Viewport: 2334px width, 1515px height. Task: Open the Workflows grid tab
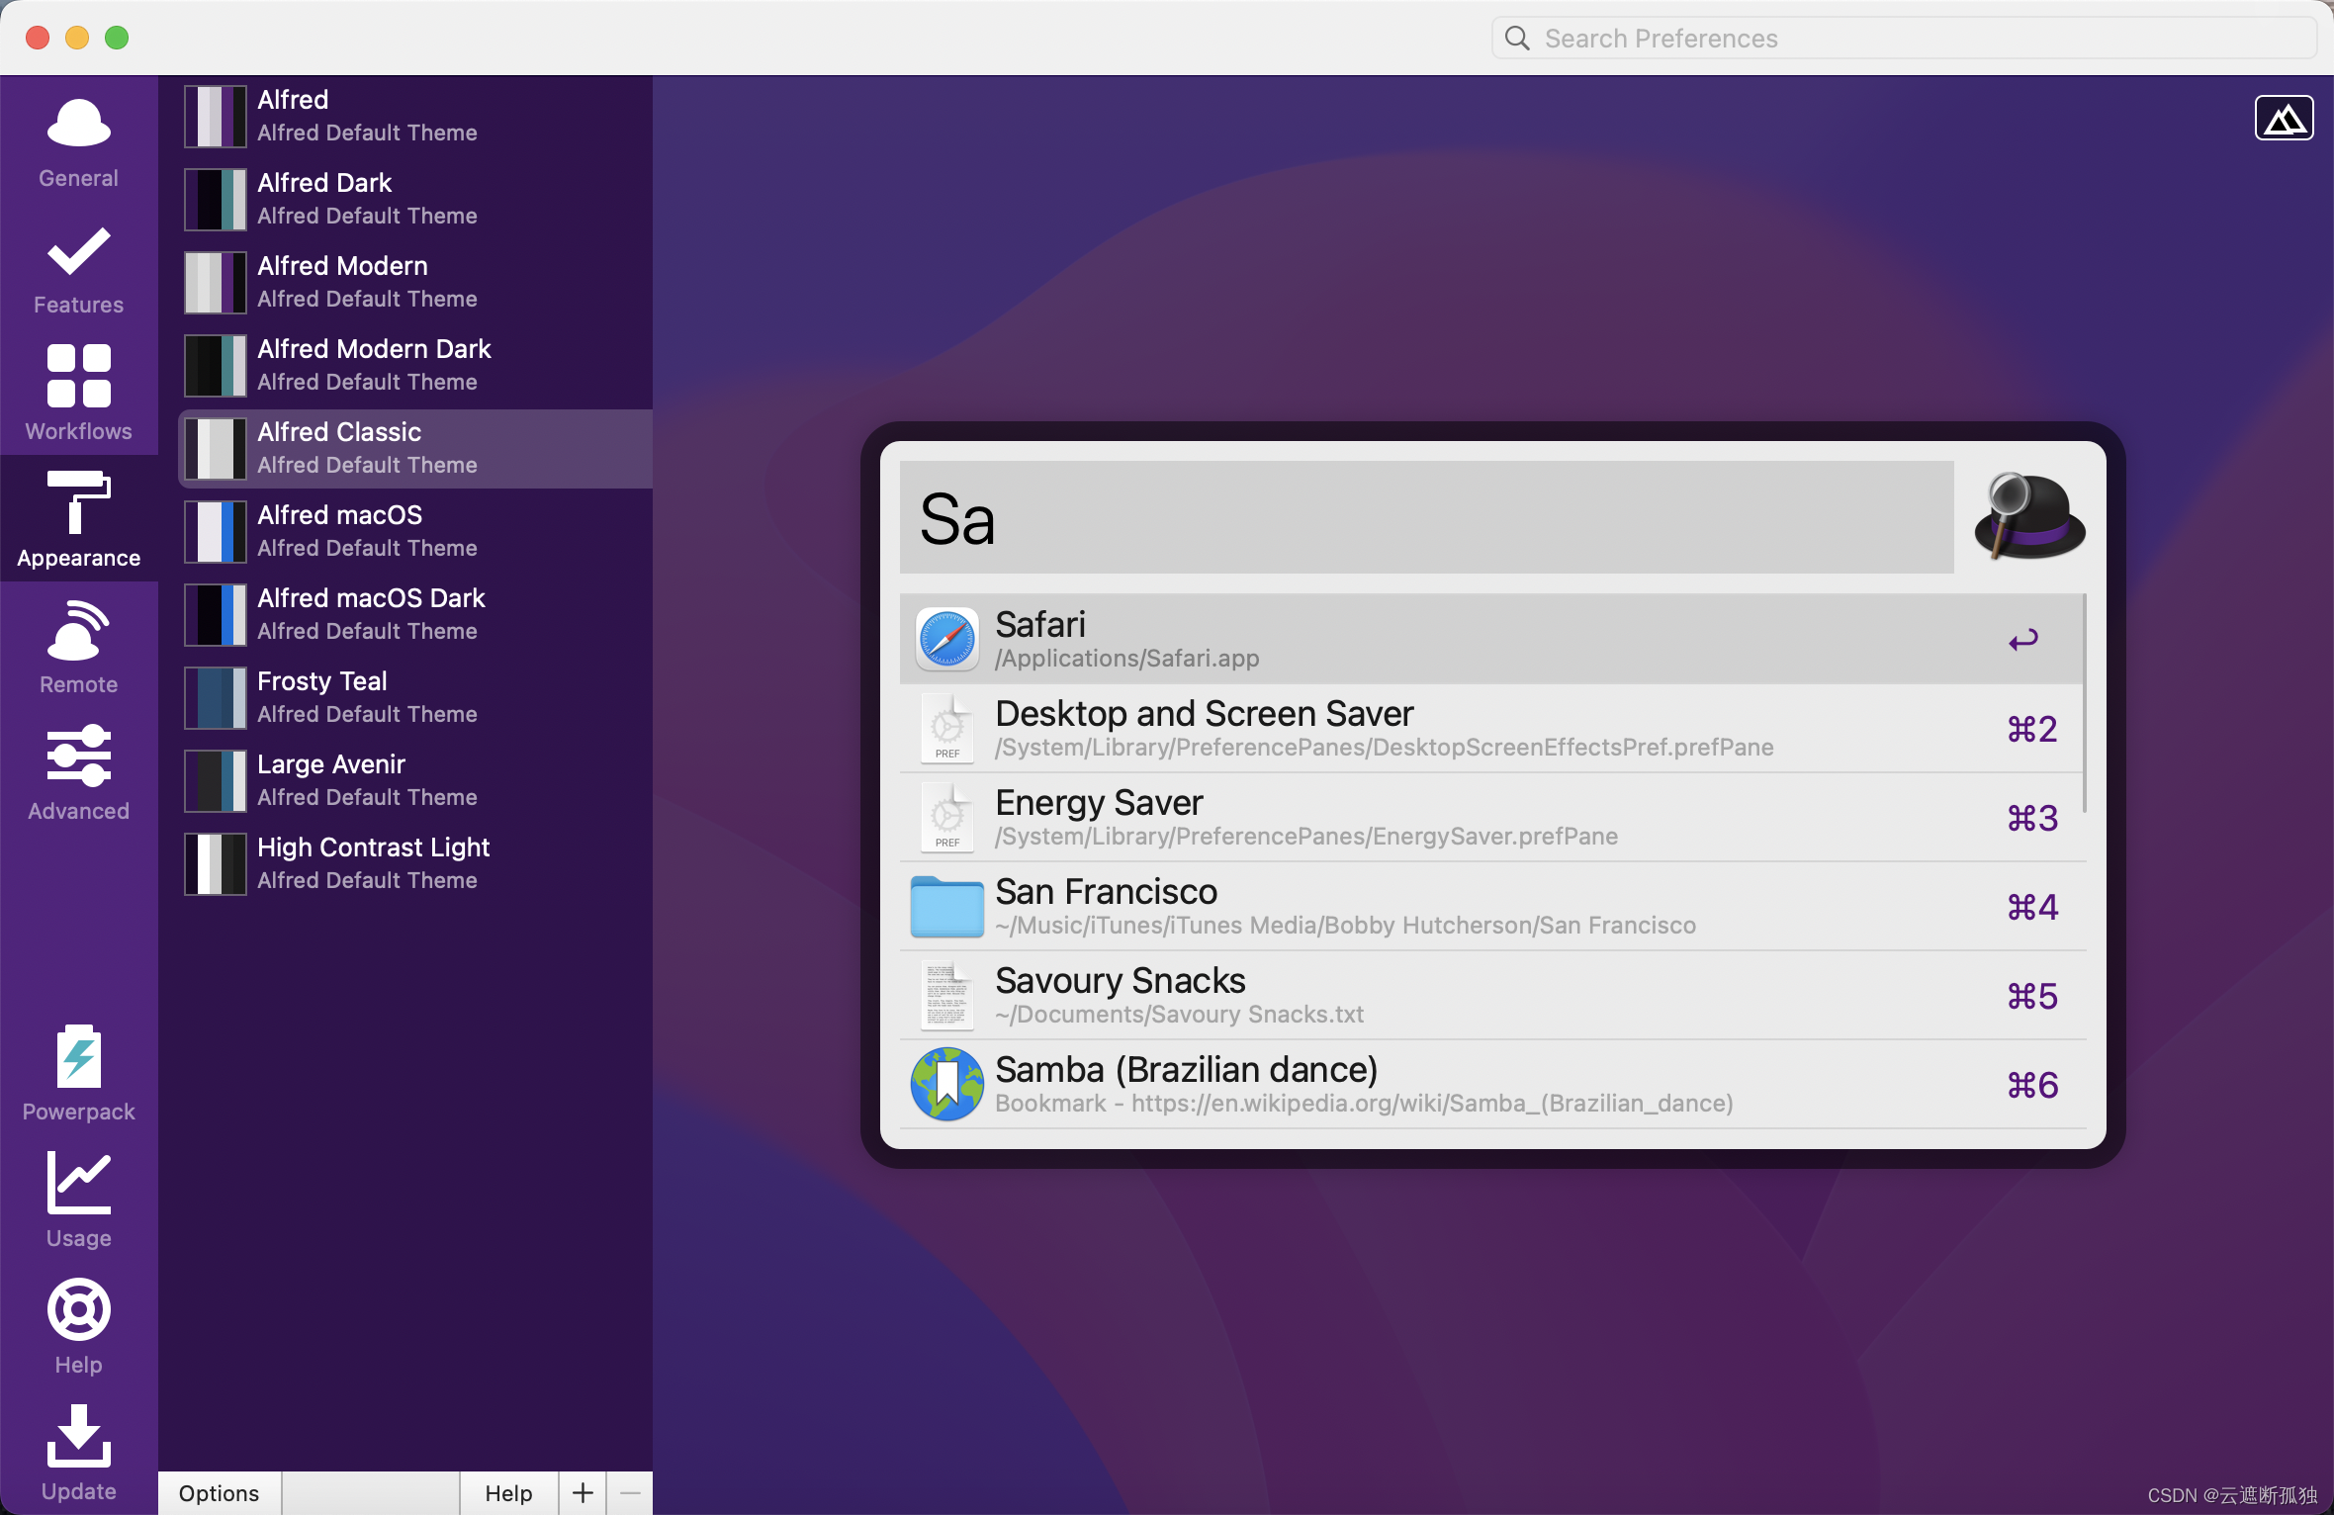78,394
